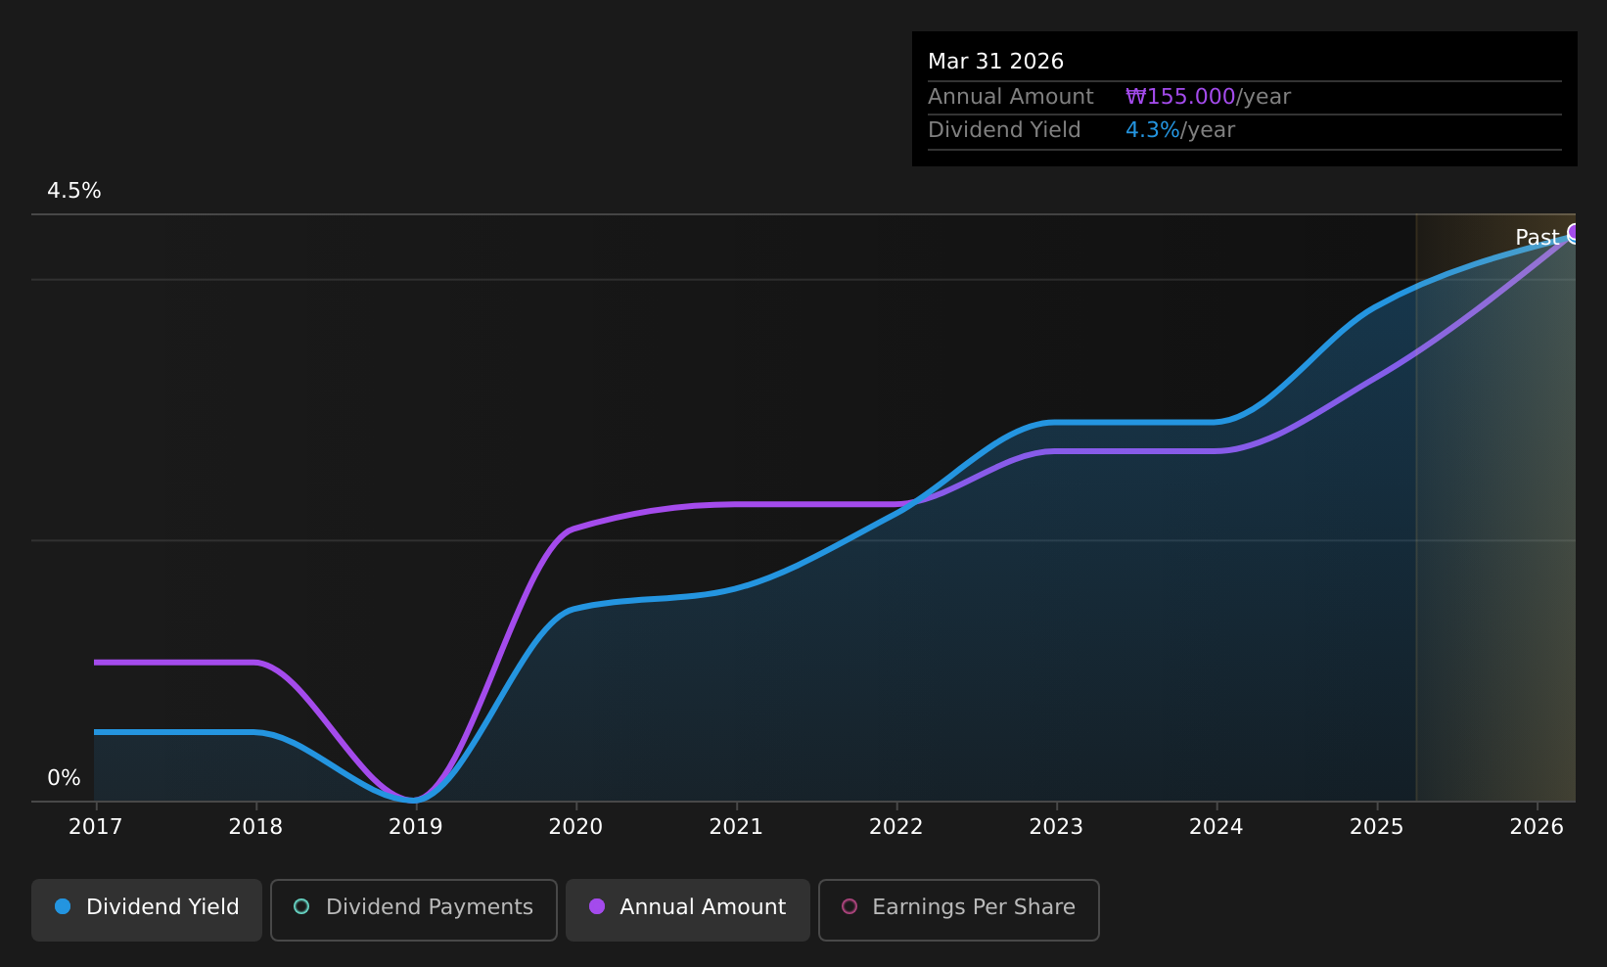1607x967 pixels.
Task: Enable the Dividend Payments series
Action: [413, 909]
